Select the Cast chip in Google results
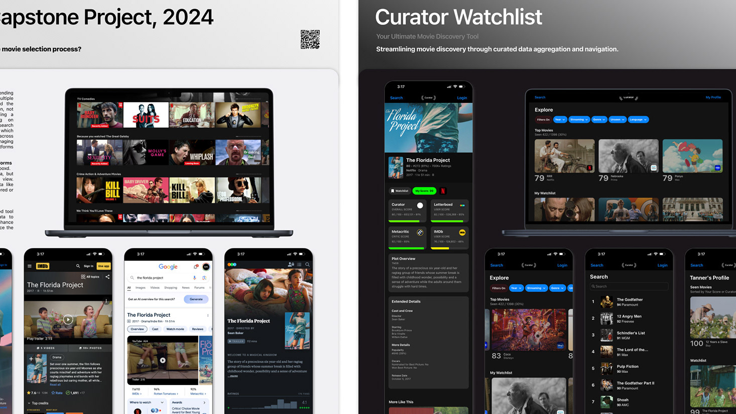Image resolution: width=736 pixels, height=414 pixels. pyautogui.click(x=155, y=329)
